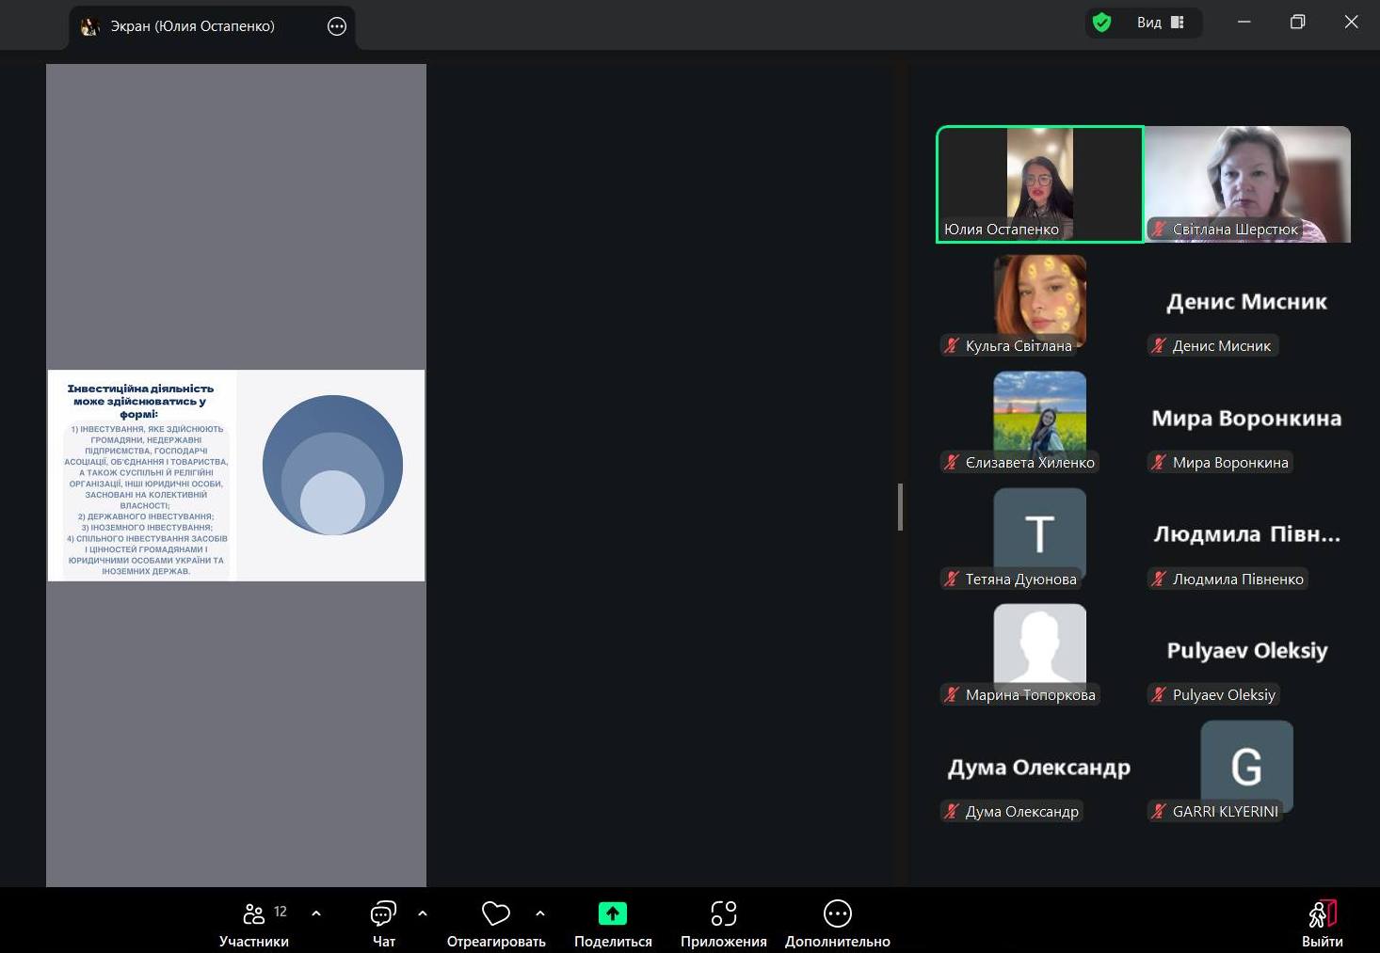1380x953 pixels.
Task: Click the green Share screen icon
Action: point(612,913)
